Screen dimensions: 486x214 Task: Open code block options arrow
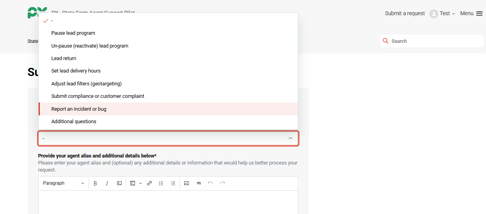[x=141, y=183]
